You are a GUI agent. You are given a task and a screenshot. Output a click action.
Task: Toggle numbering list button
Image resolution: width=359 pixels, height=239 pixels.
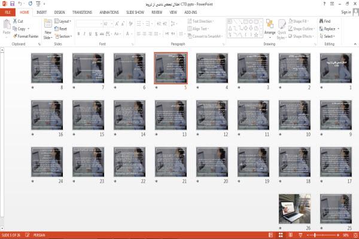point(148,23)
